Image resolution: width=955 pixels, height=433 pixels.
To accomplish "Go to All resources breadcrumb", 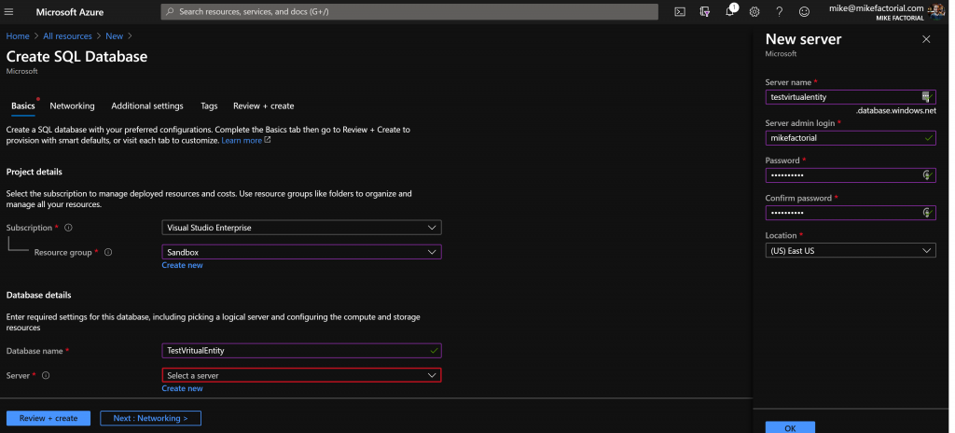I will pyautogui.click(x=67, y=36).
